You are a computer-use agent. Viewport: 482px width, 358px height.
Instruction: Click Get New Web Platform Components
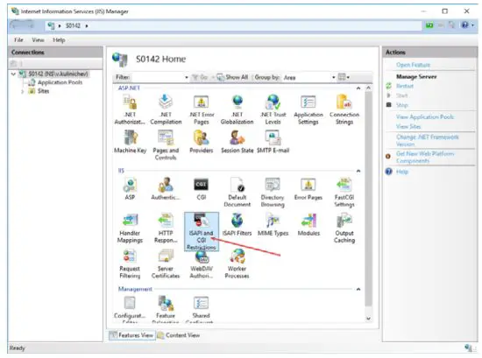[425, 158]
